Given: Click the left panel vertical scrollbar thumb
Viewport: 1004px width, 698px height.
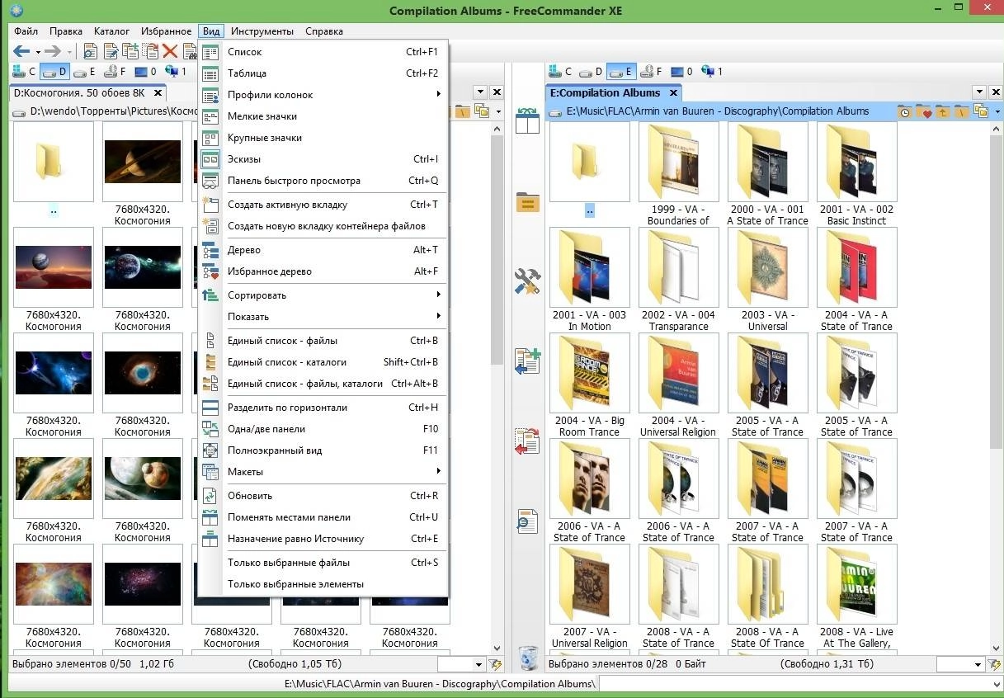Looking at the screenshot, I should [x=496, y=249].
